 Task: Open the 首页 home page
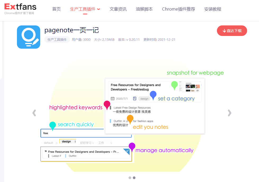[57, 9]
